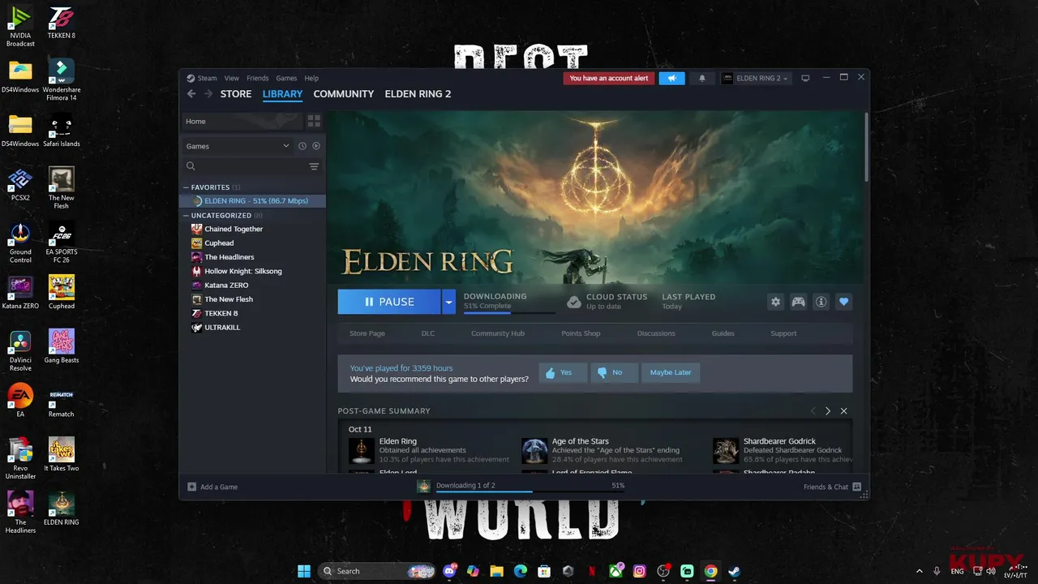Open the View menu

[x=232, y=79]
